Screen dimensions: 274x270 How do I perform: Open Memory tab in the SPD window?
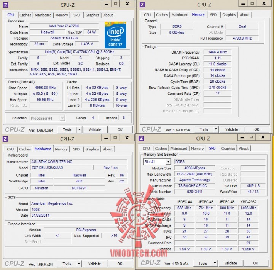point(197,149)
